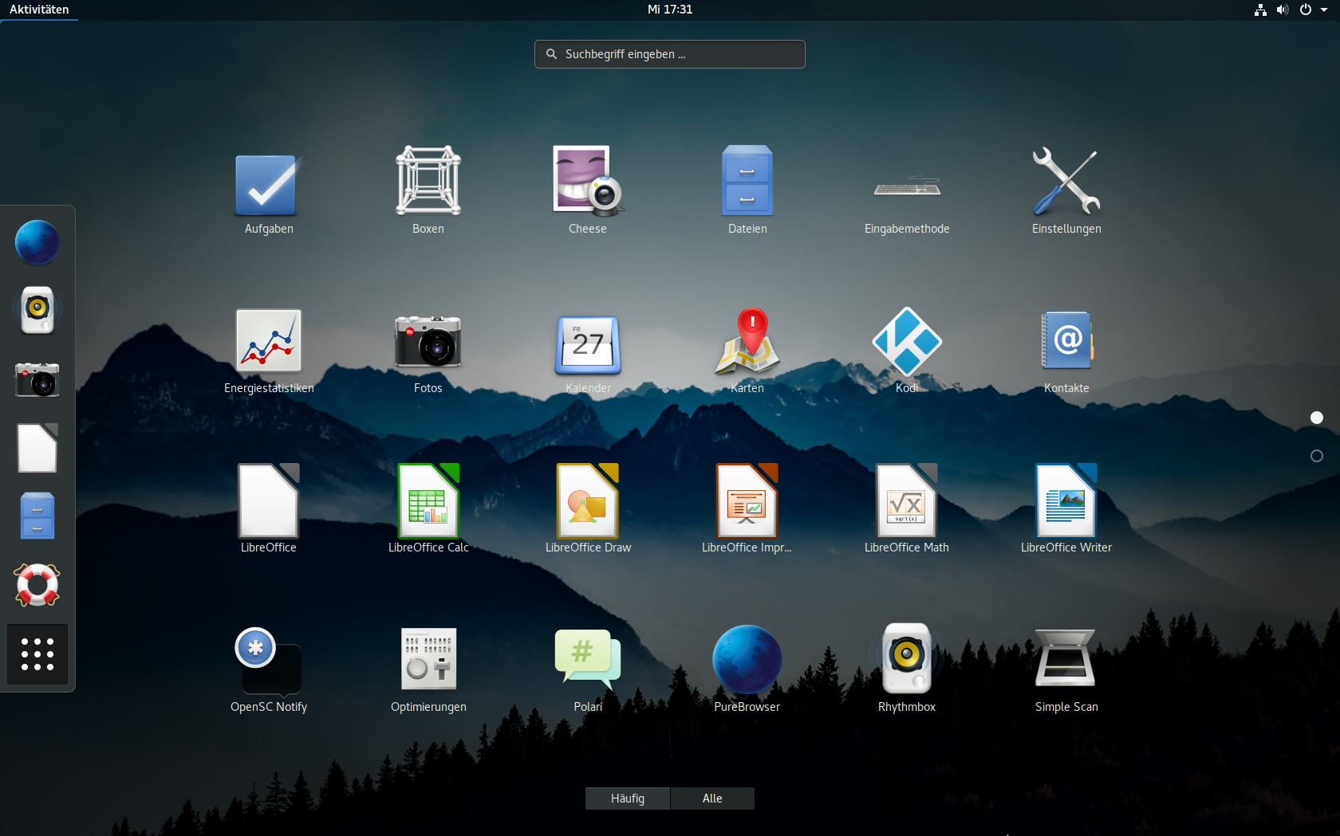The width and height of the screenshot is (1340, 836).
Task: Click the help lifebuoy icon in dock
Action: coord(37,585)
